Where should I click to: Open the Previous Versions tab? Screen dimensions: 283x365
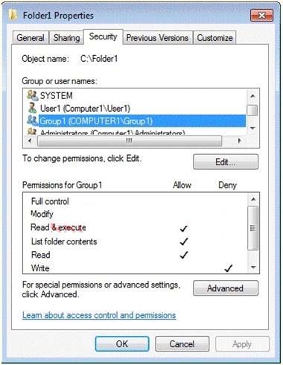(157, 38)
